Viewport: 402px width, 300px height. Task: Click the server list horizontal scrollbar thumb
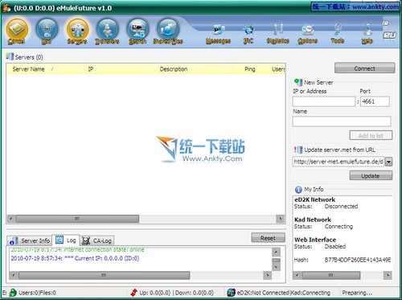click(77, 219)
